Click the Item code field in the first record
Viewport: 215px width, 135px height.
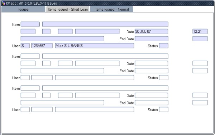[x=30, y=25]
